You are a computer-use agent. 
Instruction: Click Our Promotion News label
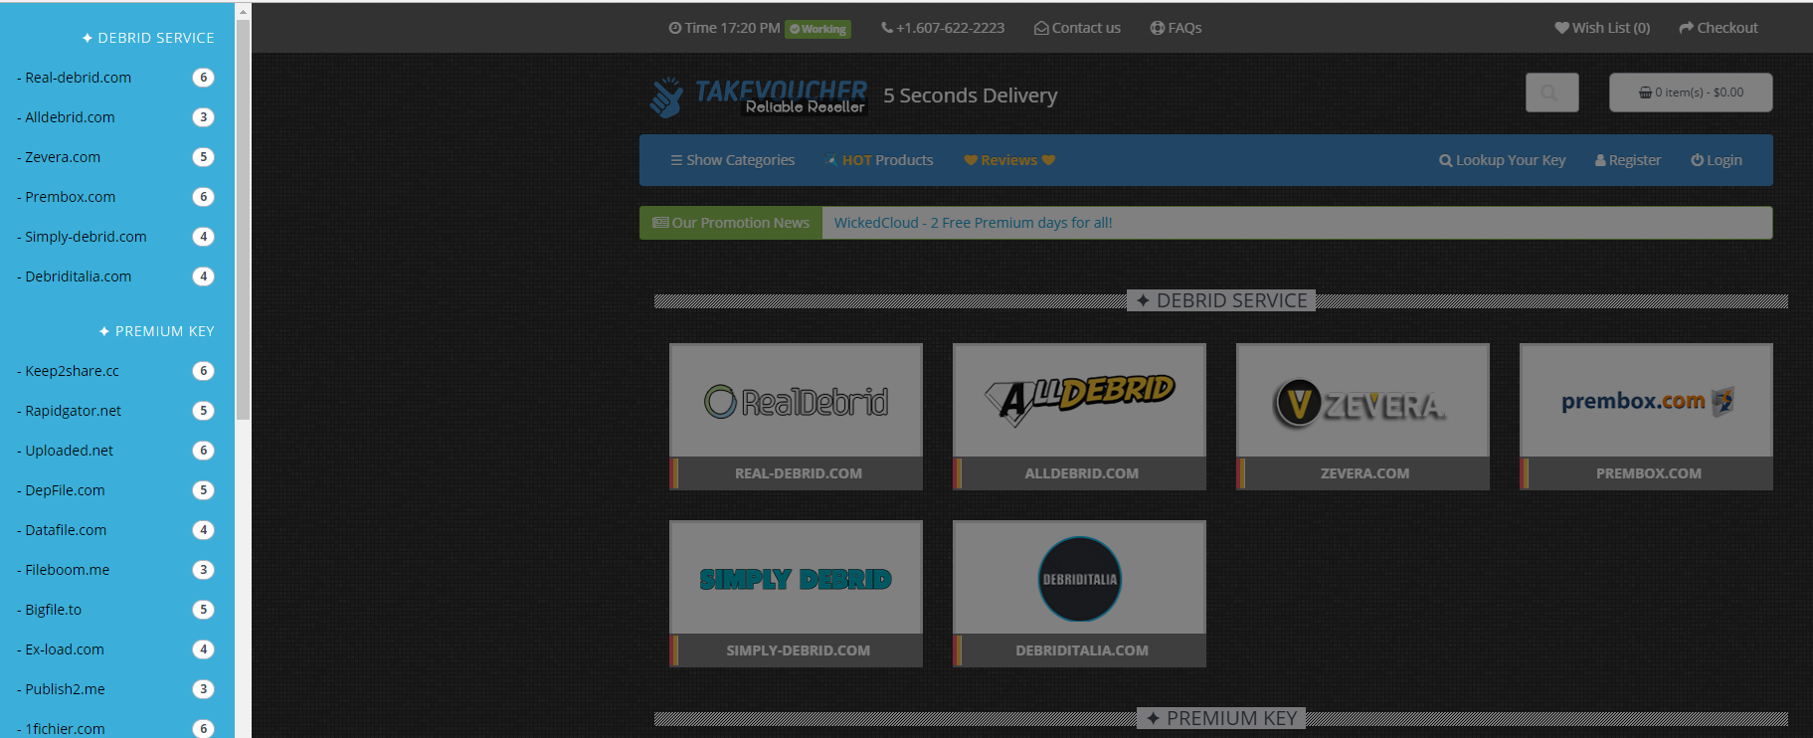[731, 223]
